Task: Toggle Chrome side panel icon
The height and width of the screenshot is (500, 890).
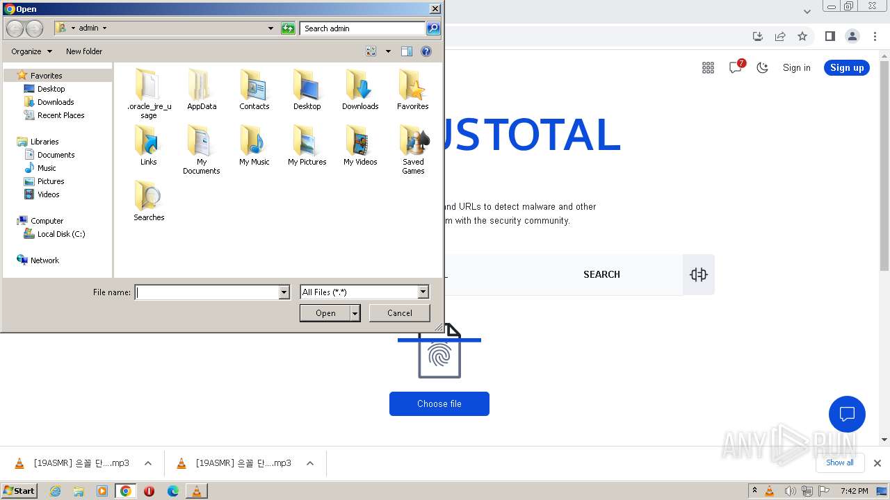Action: click(x=830, y=36)
